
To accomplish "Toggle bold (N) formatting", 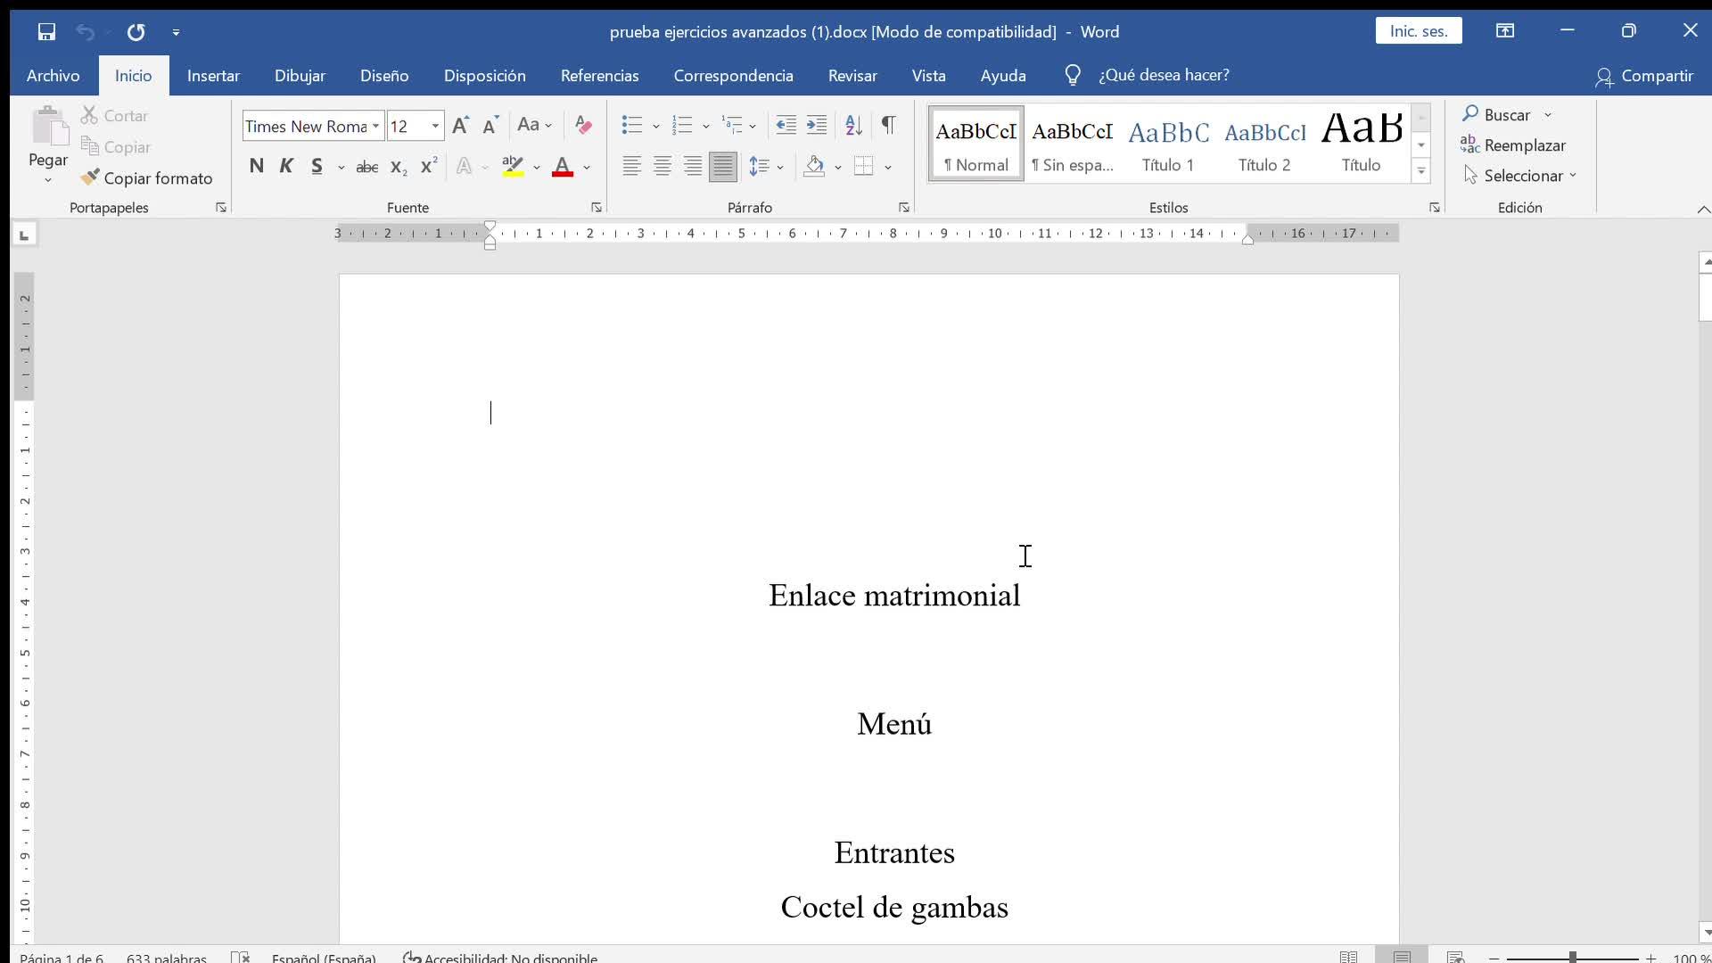I will (x=257, y=167).
